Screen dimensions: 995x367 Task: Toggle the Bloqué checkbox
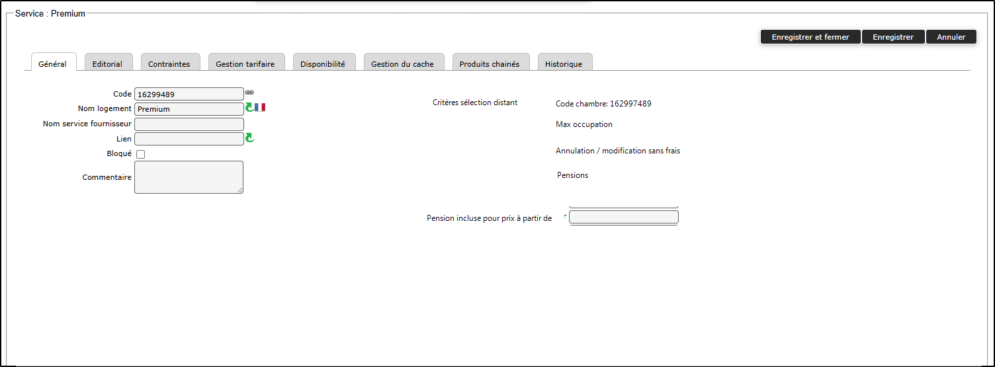tap(140, 154)
